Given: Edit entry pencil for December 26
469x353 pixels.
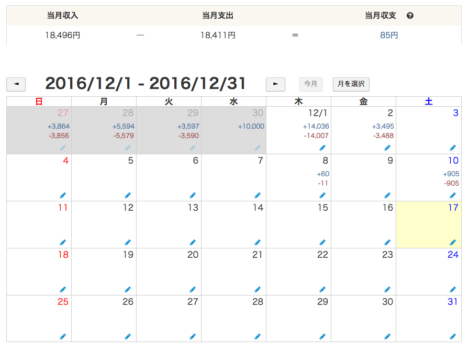Looking at the screenshot, I should [x=128, y=337].
